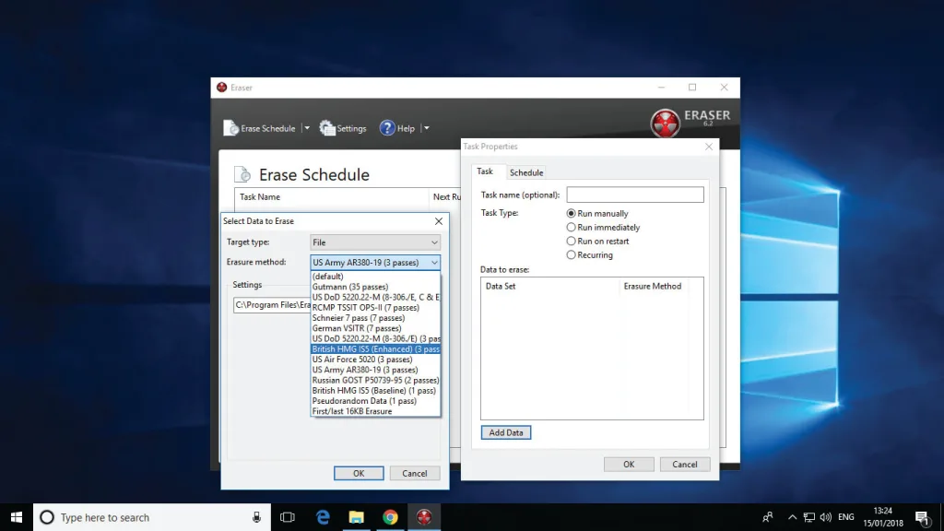The width and height of the screenshot is (944, 531).
Task: Expand the Help dropdown arrow
Action: point(426,127)
